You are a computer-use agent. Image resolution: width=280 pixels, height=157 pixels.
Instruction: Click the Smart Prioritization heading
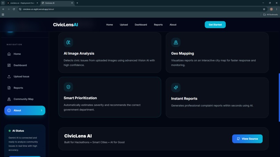80,98
